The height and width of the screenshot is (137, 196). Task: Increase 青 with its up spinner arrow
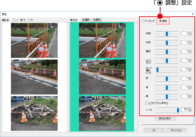pos(190,86)
